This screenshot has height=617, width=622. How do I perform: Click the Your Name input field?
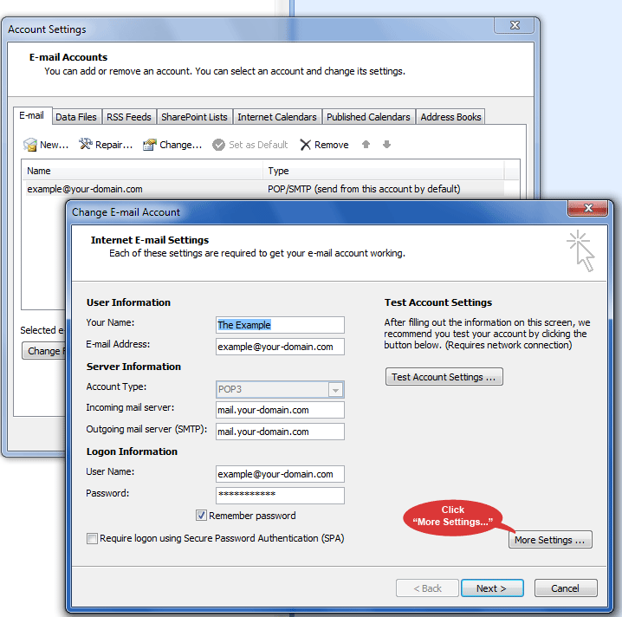280,325
